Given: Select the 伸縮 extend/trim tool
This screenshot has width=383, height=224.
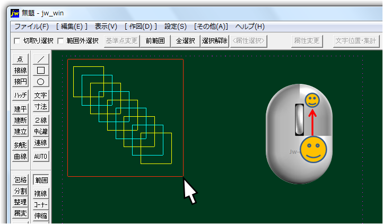Looking at the screenshot, I should pos(41,216).
